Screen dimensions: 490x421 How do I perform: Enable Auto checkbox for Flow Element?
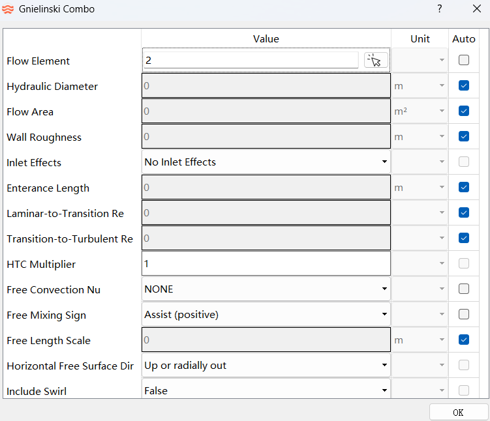(x=464, y=61)
